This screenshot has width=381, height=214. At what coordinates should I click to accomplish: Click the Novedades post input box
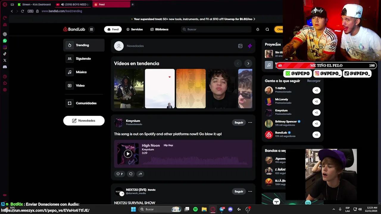180,46
